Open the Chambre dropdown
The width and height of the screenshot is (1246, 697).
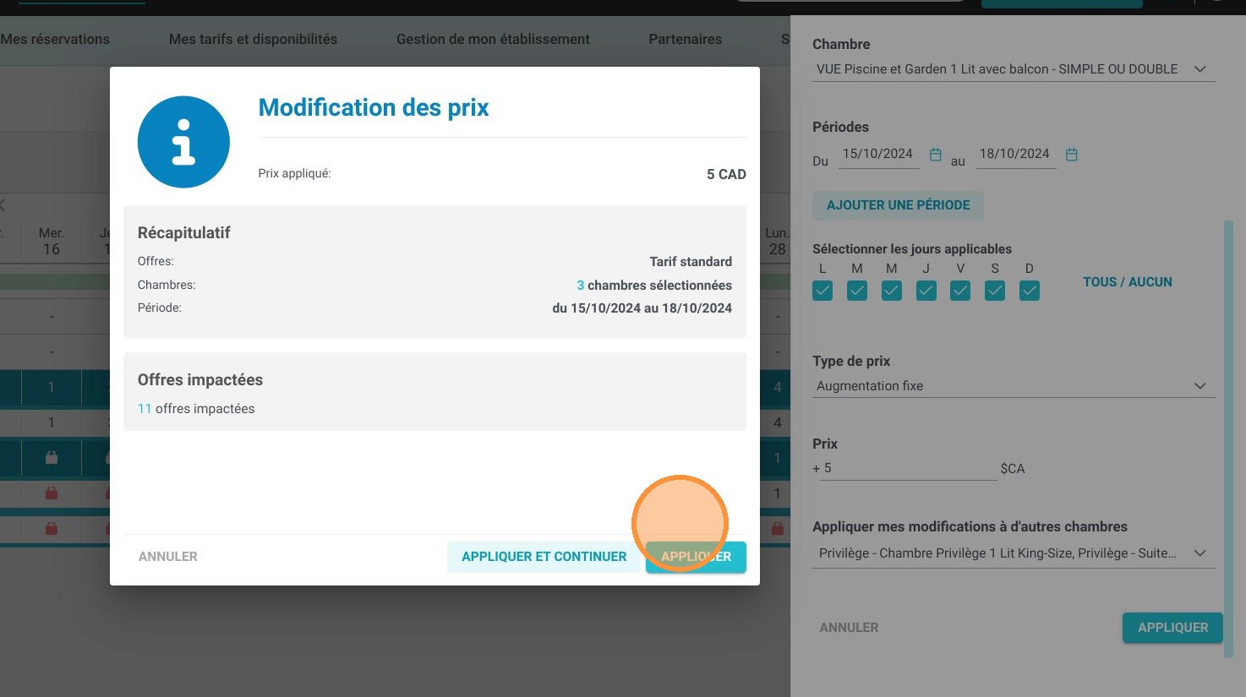pyautogui.click(x=1014, y=69)
